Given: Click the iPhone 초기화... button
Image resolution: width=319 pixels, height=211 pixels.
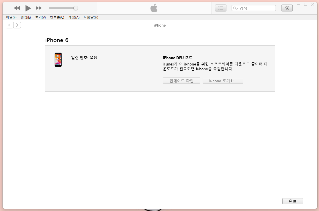Looking at the screenshot, I should [223, 81].
